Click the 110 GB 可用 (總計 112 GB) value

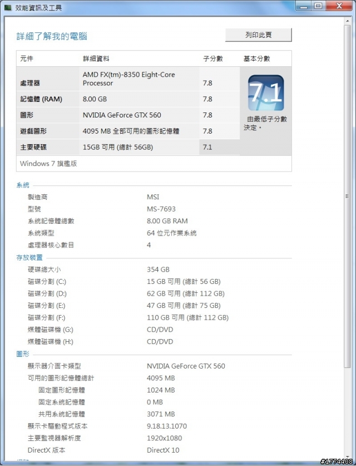187,318
